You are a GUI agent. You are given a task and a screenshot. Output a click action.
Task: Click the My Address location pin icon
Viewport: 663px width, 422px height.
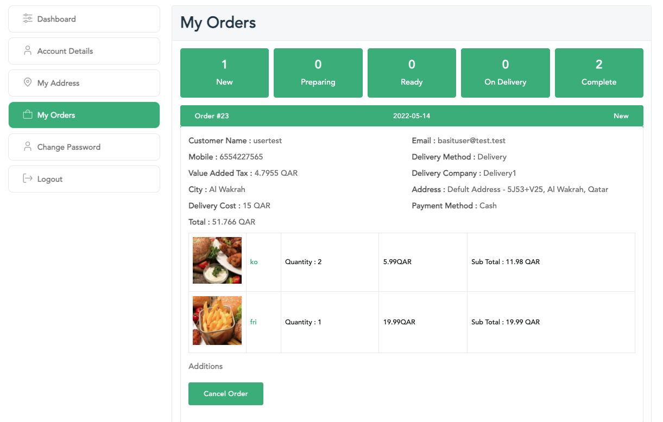[x=28, y=83]
